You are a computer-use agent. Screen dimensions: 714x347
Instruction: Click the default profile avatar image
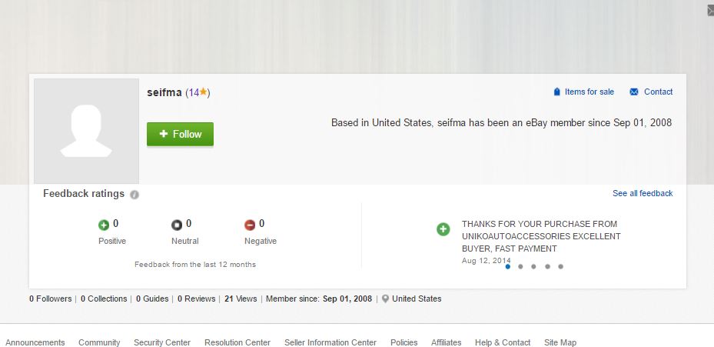point(86,131)
